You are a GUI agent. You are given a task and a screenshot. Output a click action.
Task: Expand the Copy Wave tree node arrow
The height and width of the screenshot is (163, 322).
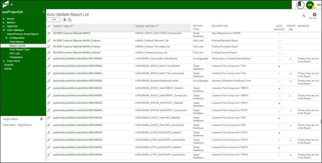click(x=3, y=61)
